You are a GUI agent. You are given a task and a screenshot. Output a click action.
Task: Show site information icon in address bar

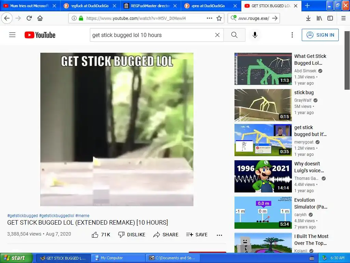[74, 18]
